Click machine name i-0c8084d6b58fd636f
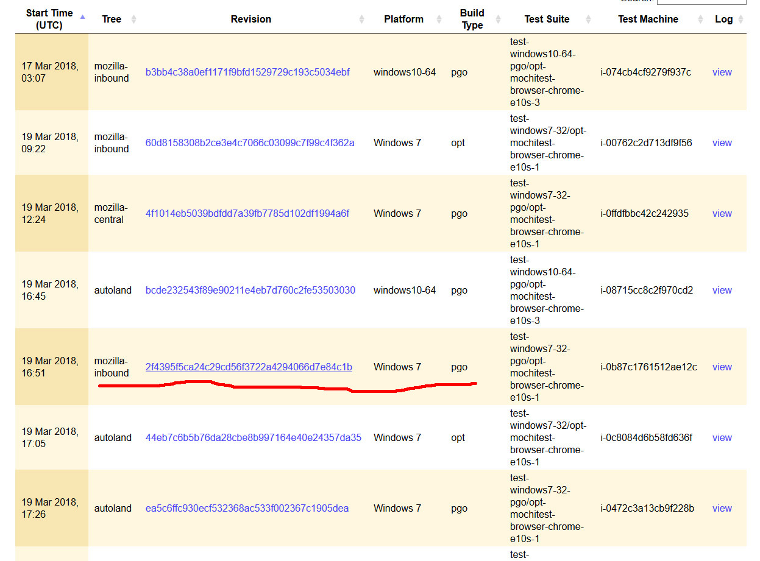 (646, 437)
